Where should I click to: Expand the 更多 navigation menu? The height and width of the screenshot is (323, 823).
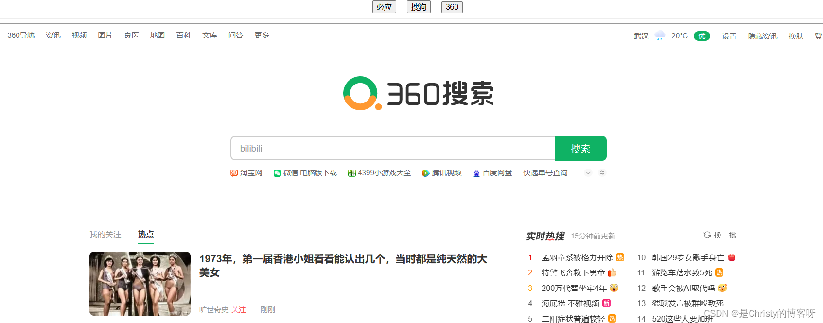262,35
